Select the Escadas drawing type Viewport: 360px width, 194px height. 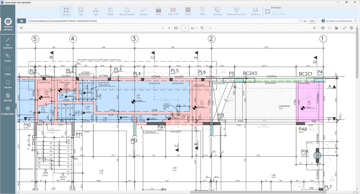point(143,11)
